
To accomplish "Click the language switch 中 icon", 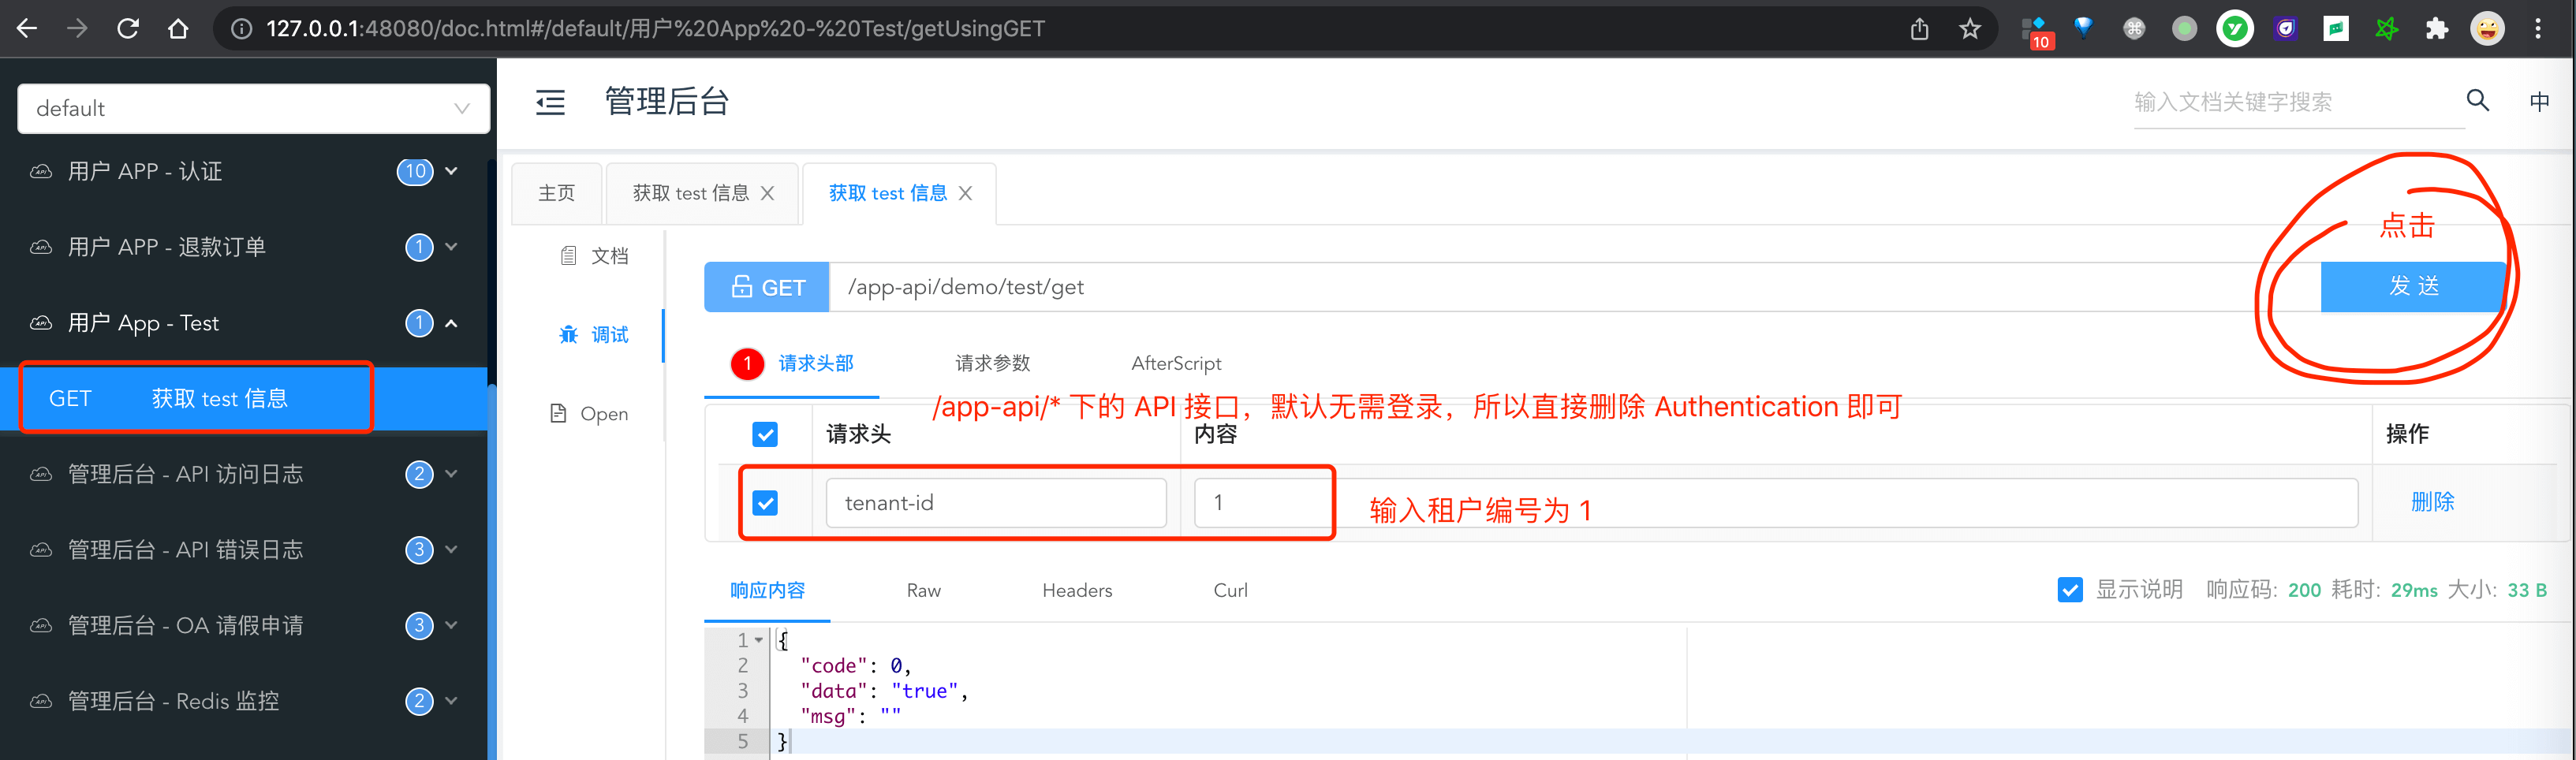I will pos(2538,101).
